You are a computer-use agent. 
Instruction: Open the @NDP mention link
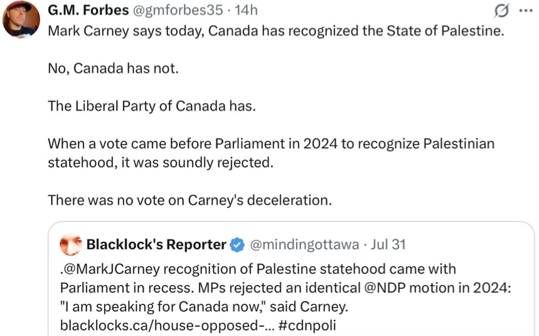pyautogui.click(x=385, y=288)
